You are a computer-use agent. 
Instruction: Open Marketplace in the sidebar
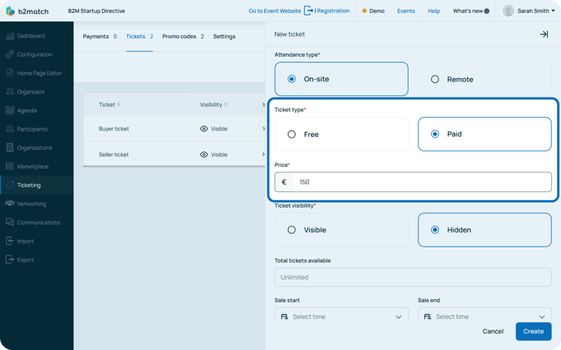(37, 166)
